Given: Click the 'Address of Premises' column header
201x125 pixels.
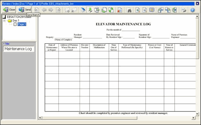Looking at the screenshot, I should tap(69, 47).
